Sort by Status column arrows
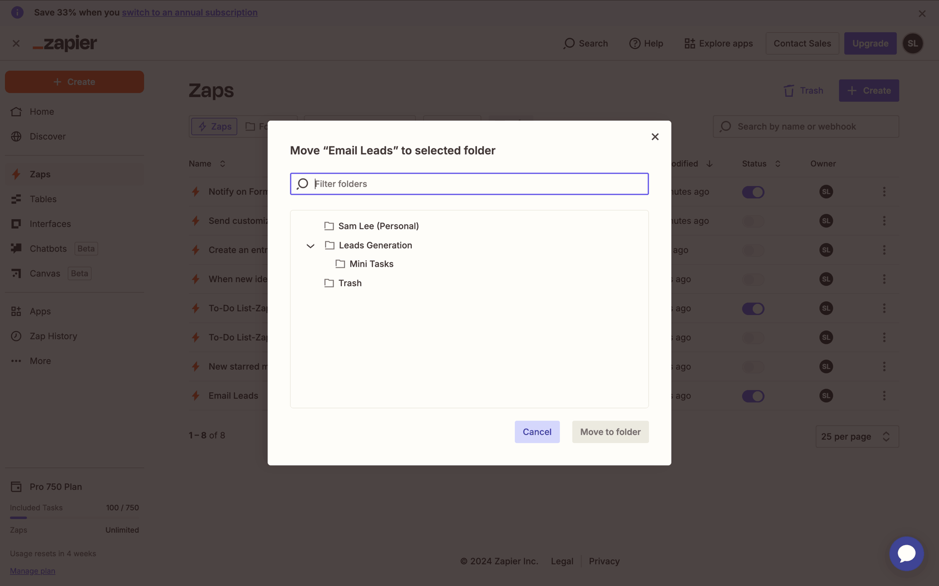Screen dimensions: 939x586 [778, 164]
